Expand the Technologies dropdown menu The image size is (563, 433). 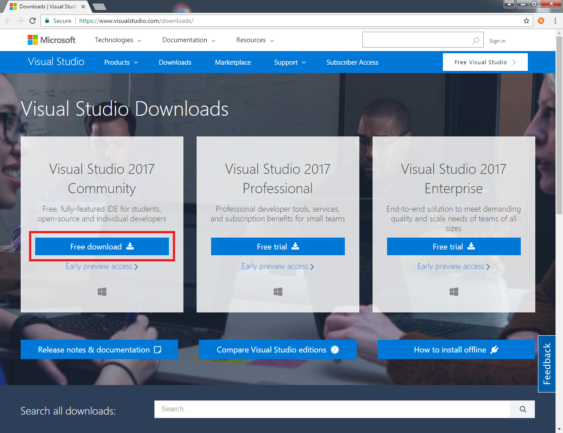click(118, 40)
